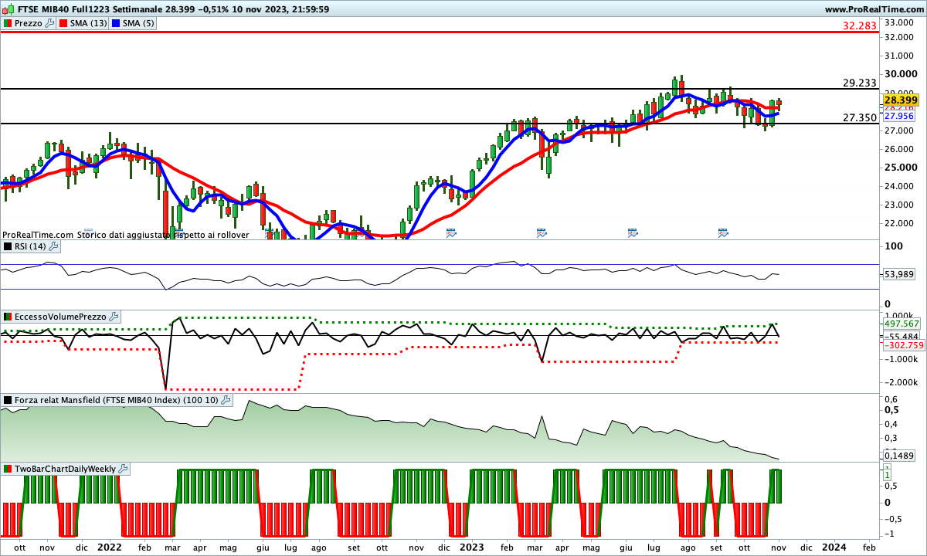Open Forza relat Mansfield wrench settings icon
This screenshot has width=927, height=556.
[x=226, y=400]
